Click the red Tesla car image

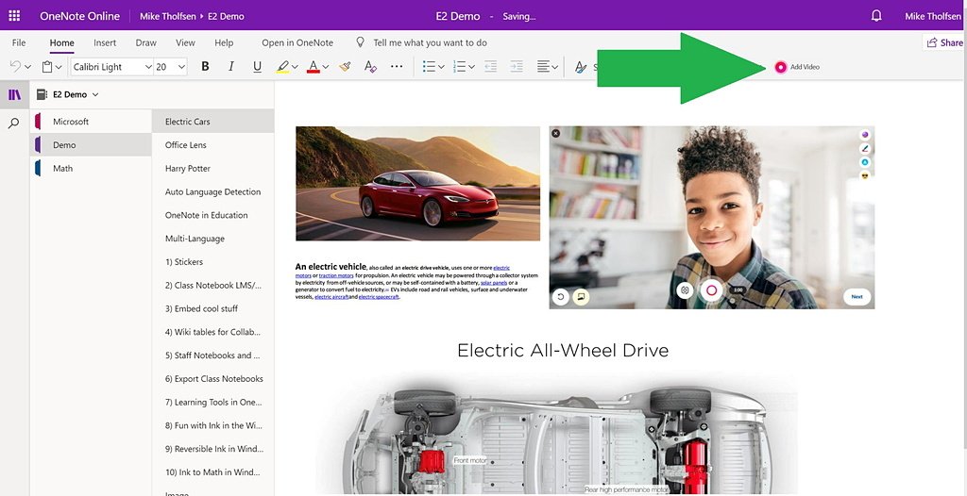click(x=417, y=183)
